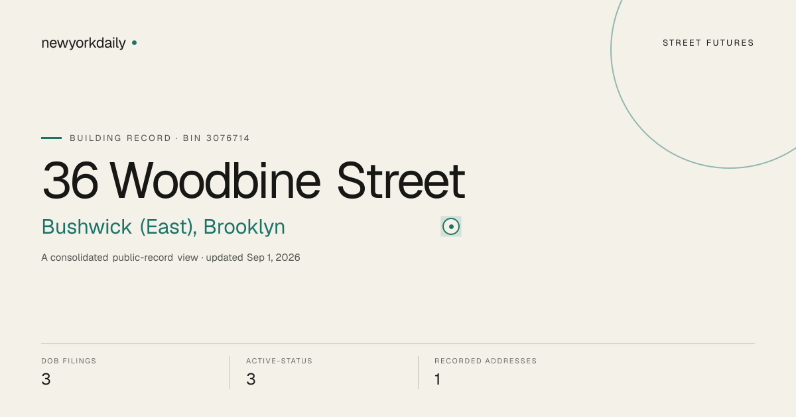Click the green dot beside newyorkdaily logo

point(134,42)
